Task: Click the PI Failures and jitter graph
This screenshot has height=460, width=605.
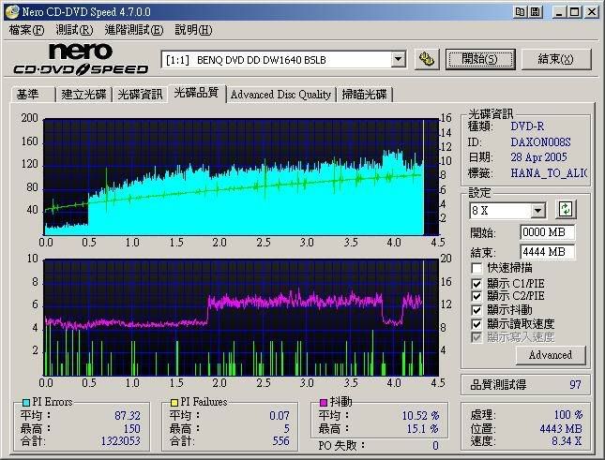Action: click(241, 318)
